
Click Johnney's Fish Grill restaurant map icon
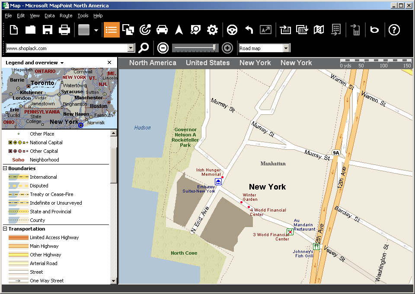(316, 247)
